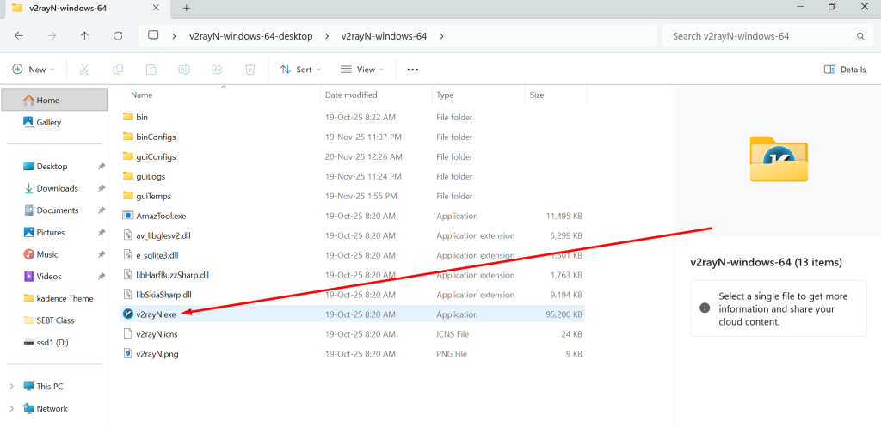
Task: Expand chevron after v2rayN-windows-64-desktop breadcrumb
Action: tap(326, 36)
